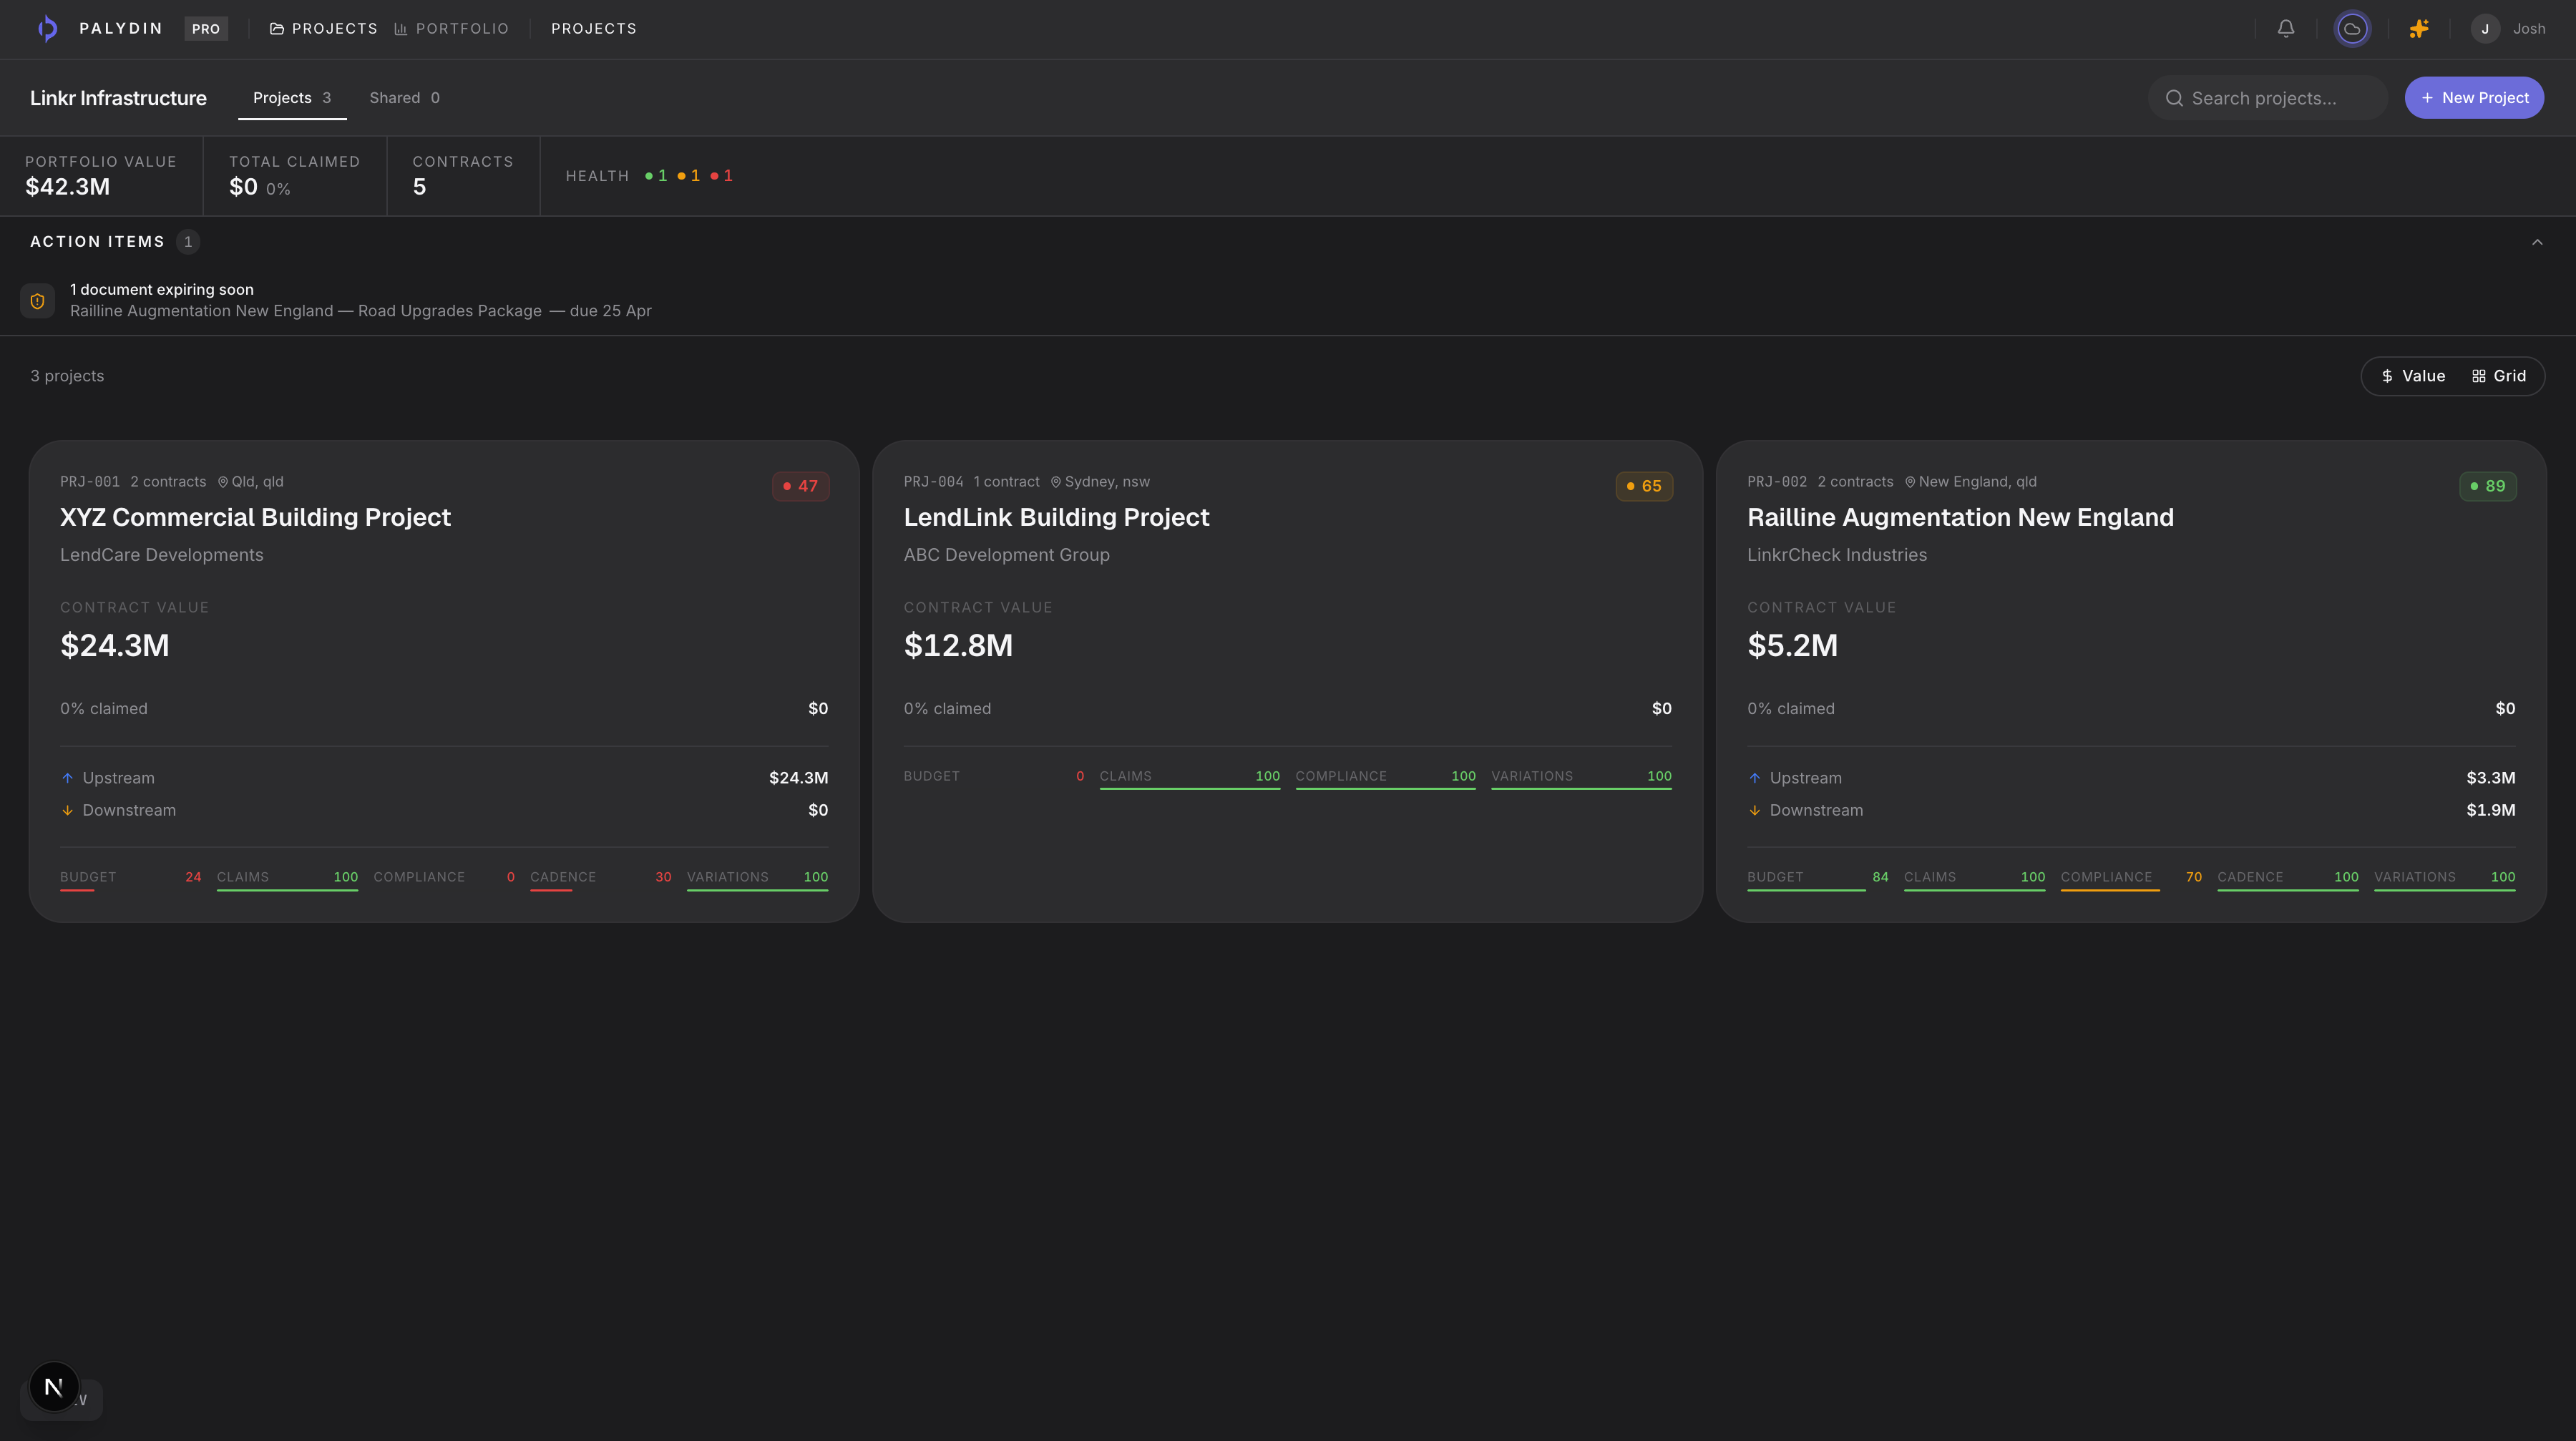2576x1441 pixels.
Task: Click the cloud sync status icon
Action: click(x=2351, y=28)
